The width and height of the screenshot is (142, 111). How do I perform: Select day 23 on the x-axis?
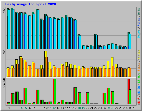click(100, 108)
